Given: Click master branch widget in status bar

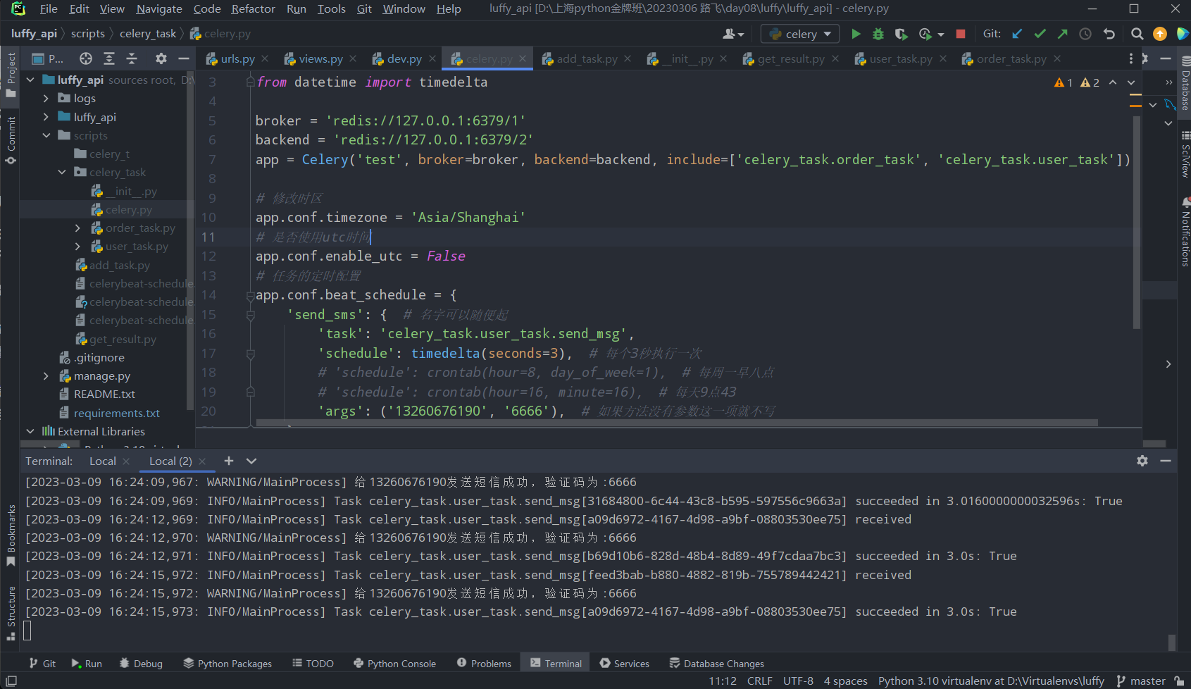Looking at the screenshot, I should coord(1141,681).
